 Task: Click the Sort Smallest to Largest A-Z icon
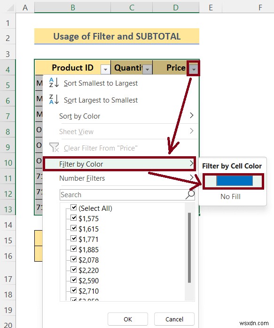pos(54,82)
